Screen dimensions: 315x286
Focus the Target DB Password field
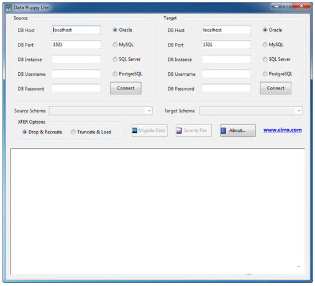click(x=226, y=88)
